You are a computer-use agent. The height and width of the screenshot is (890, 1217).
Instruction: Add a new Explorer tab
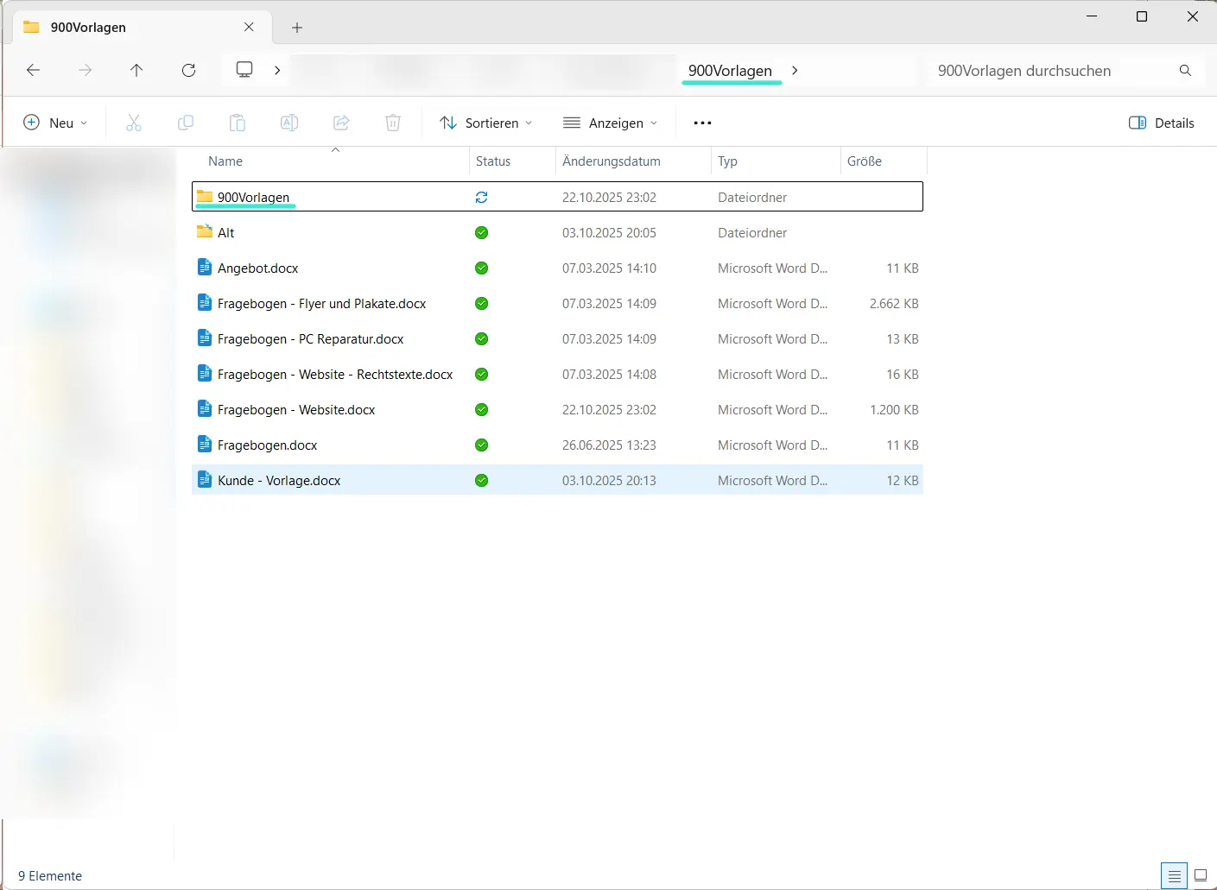(x=297, y=28)
